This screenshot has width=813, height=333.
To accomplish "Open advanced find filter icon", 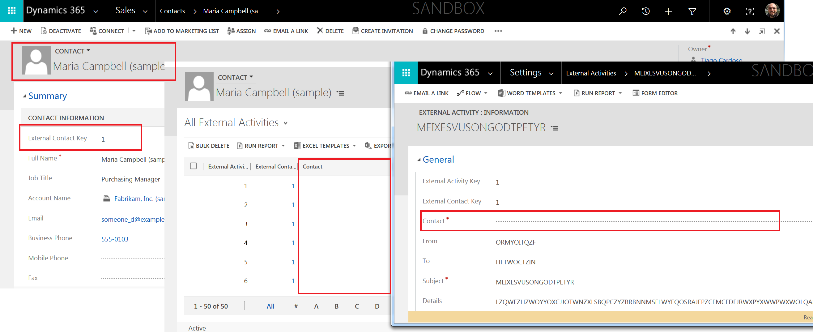I will click(692, 11).
